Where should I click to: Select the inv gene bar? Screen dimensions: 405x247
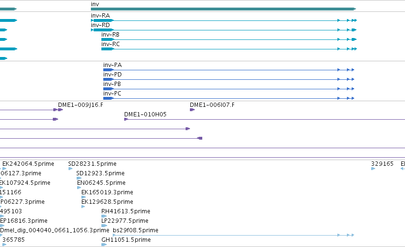point(223,9)
